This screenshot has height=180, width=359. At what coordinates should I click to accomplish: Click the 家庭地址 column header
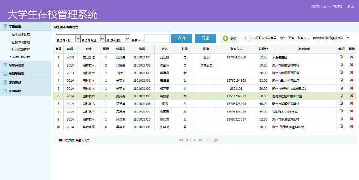[x=304, y=49]
